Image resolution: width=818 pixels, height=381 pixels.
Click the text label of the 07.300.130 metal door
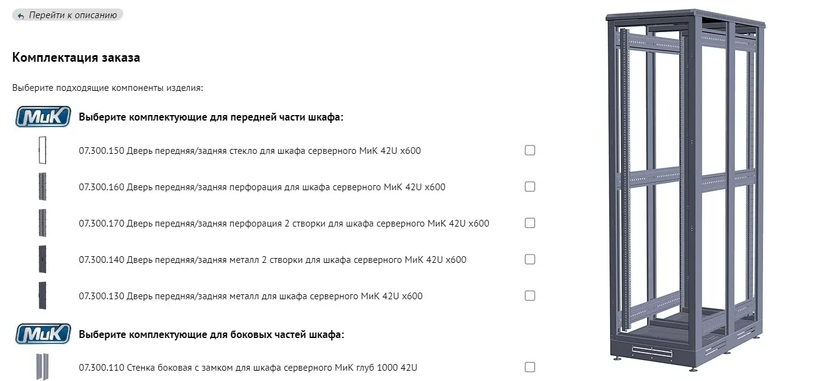[x=250, y=296]
